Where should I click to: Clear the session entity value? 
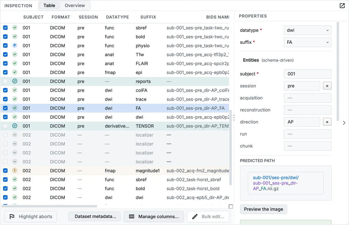(327, 86)
